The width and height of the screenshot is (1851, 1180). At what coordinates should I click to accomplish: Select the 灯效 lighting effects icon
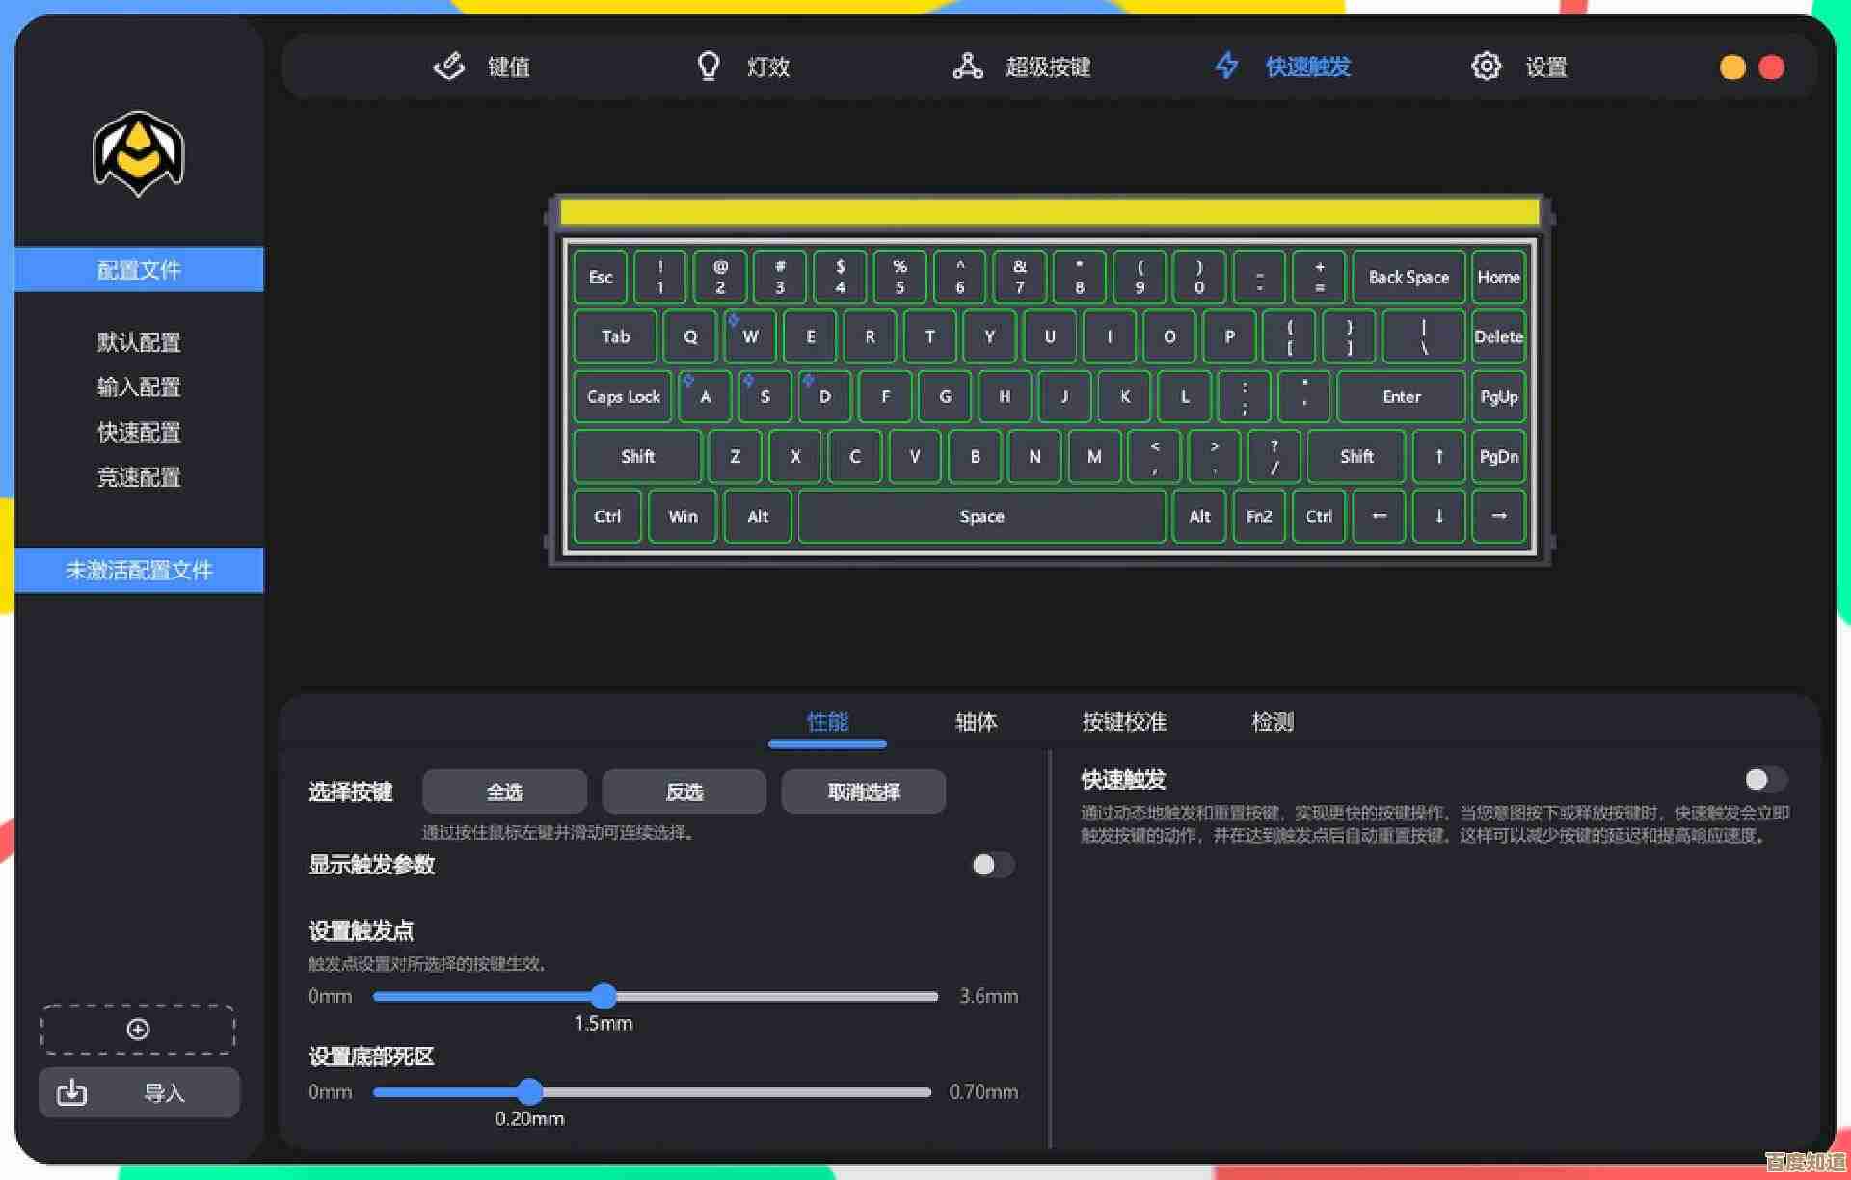[710, 66]
